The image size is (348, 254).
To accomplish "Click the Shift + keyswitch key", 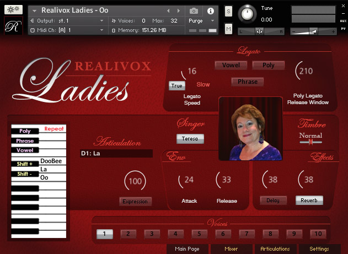I will click(25, 164).
